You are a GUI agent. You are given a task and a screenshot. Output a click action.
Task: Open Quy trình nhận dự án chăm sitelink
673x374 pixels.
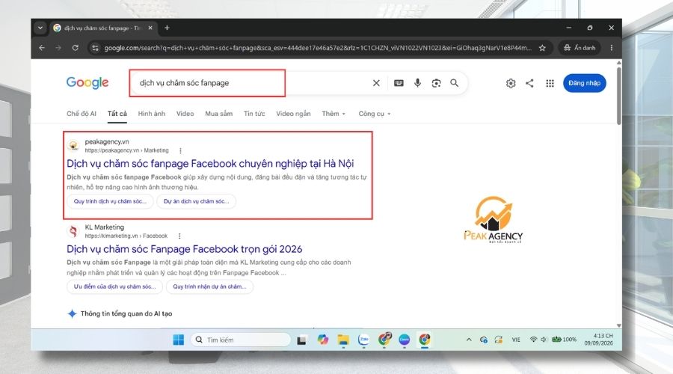click(x=209, y=286)
